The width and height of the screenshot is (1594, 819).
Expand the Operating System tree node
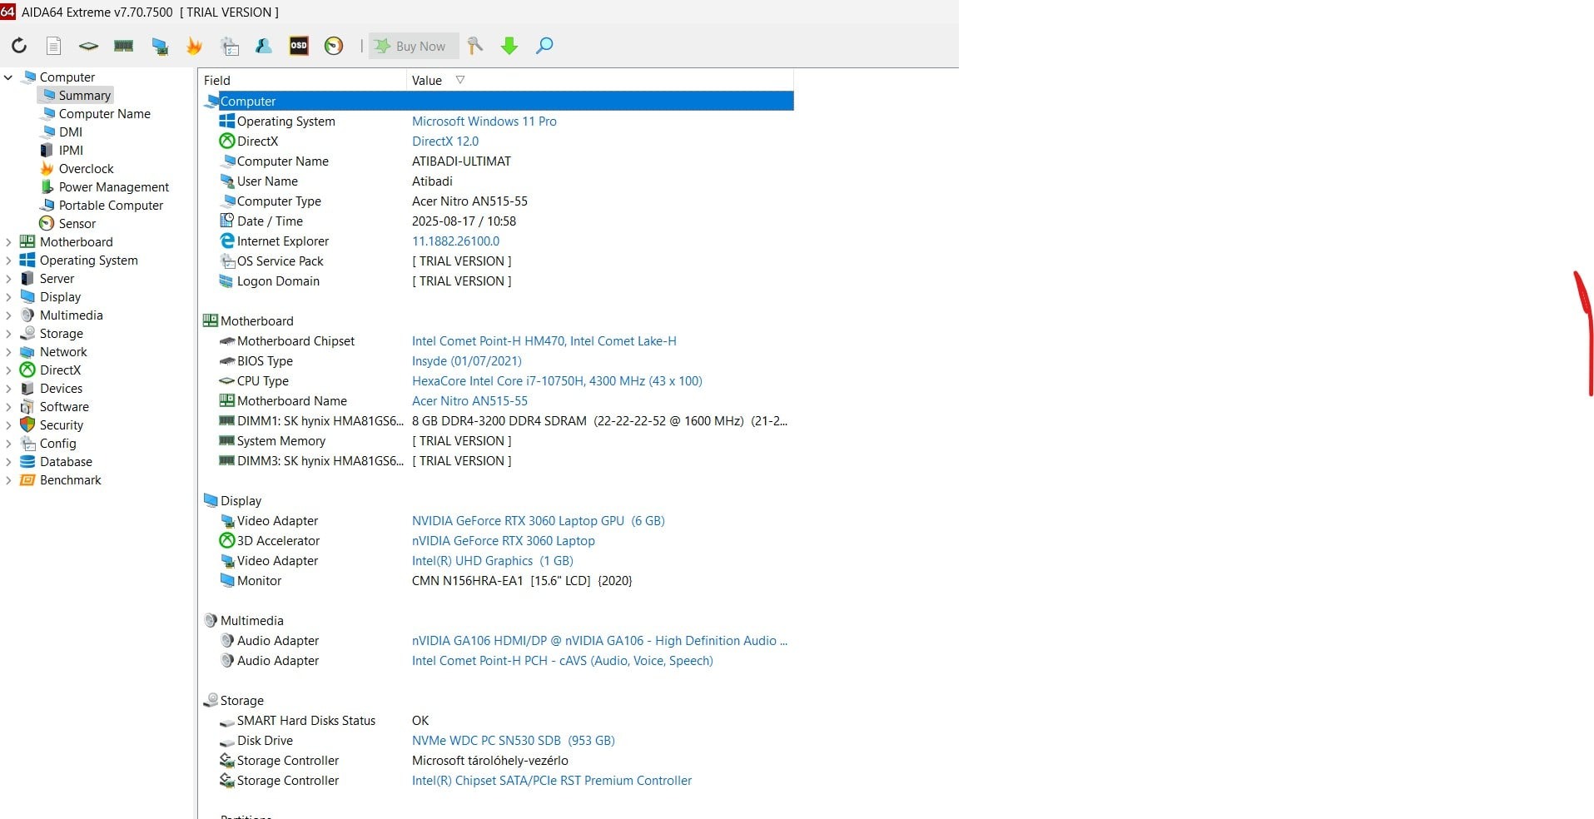coord(8,261)
